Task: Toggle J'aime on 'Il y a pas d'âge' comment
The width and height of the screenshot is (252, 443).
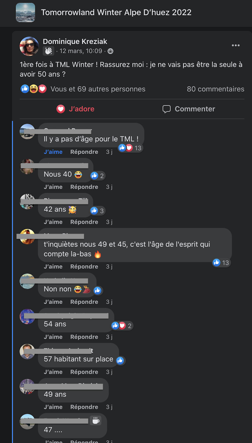Action: click(53, 152)
